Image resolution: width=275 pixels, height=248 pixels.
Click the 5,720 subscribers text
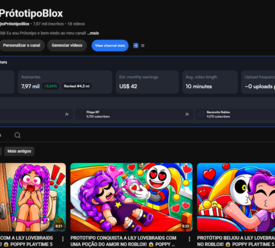(98, 116)
